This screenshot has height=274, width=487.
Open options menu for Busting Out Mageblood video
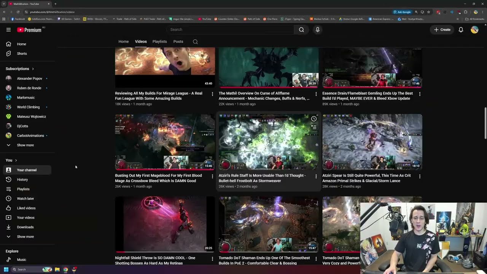click(x=212, y=176)
